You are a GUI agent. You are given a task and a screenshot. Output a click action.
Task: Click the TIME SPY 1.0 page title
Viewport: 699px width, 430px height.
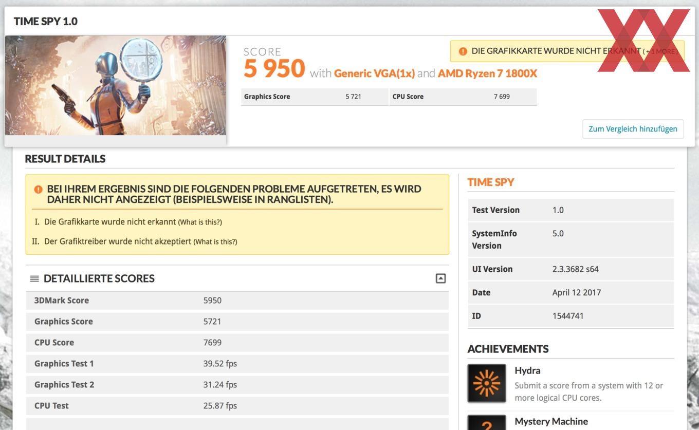click(46, 22)
